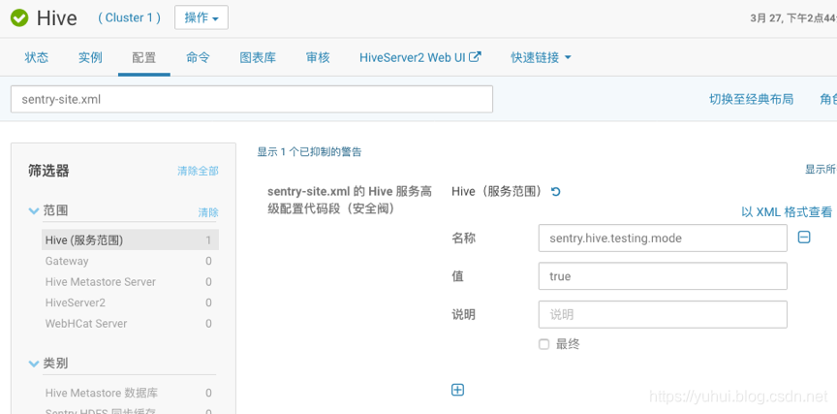Select the Hive (服务范围) filter
Viewport: 837px width, 414px height.
130,240
